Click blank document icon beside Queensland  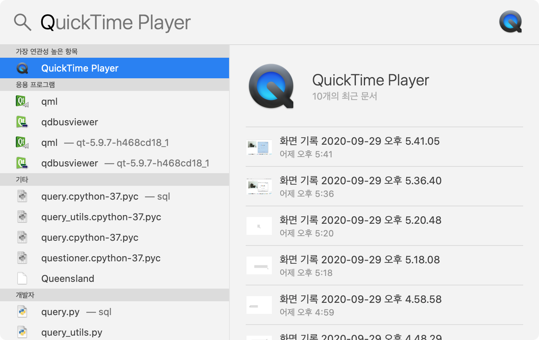(x=22, y=278)
